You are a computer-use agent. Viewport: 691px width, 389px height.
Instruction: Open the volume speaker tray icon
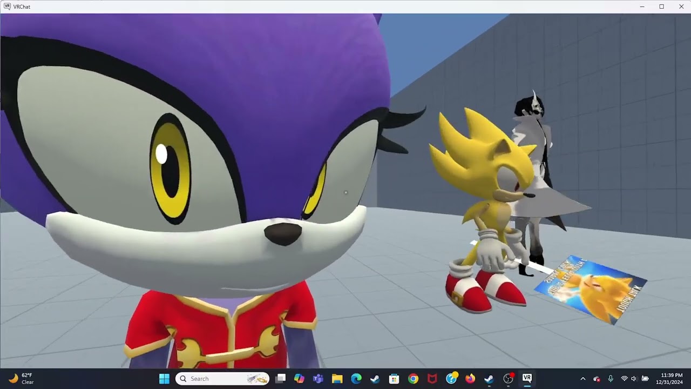tap(634, 379)
